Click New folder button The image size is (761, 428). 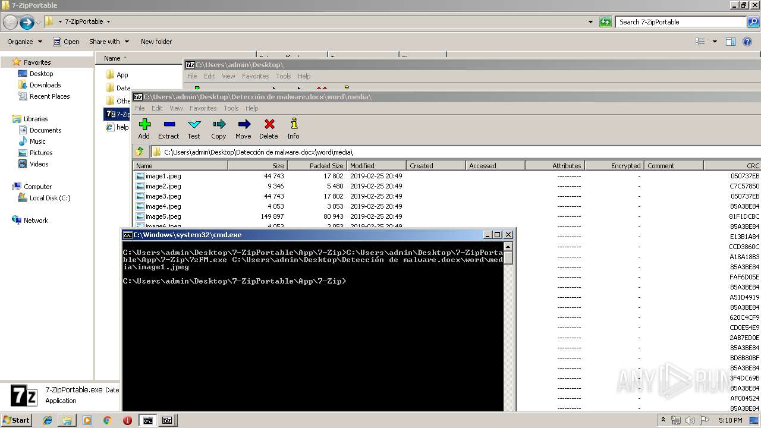coord(156,42)
